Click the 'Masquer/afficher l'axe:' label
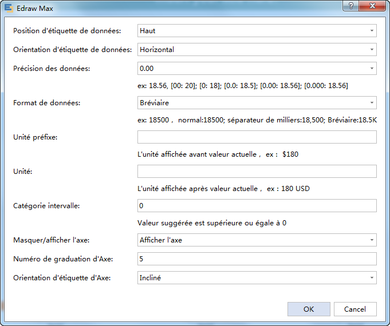Screen dimensions: 390x326 51,240
